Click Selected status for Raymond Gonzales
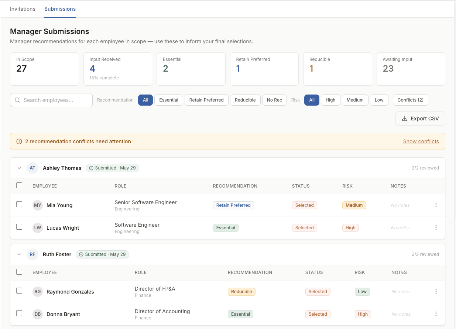Screen dimensions: 456x329 [318, 292]
